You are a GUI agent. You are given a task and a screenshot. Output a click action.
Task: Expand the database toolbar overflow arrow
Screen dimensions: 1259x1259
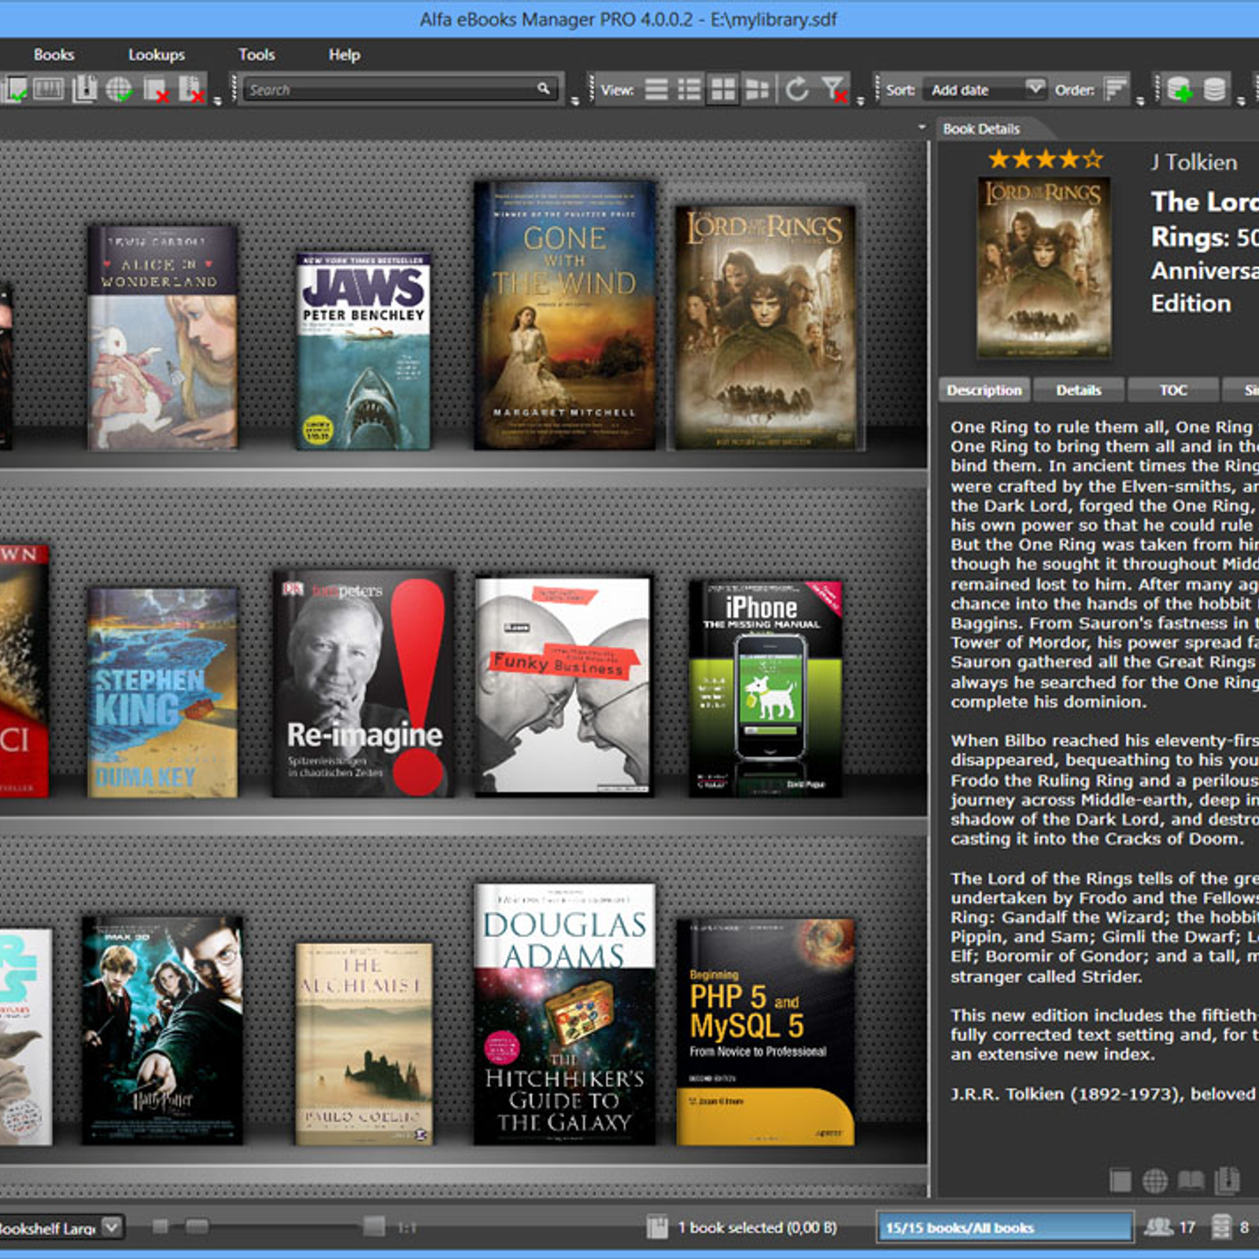pyautogui.click(x=1241, y=101)
